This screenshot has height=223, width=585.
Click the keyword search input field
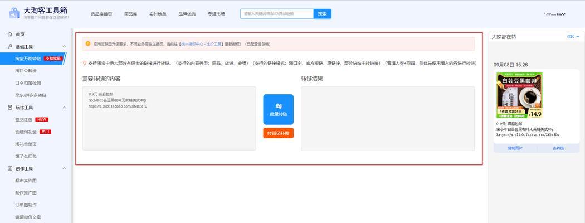click(277, 14)
